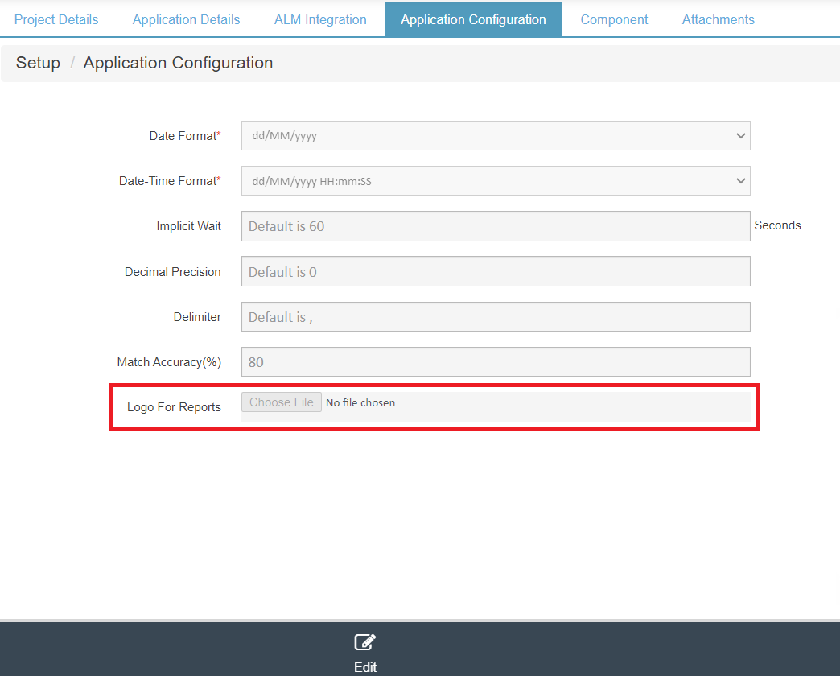This screenshot has width=840, height=676.
Task: Click the 'Decimal Precision' label
Action: point(172,272)
